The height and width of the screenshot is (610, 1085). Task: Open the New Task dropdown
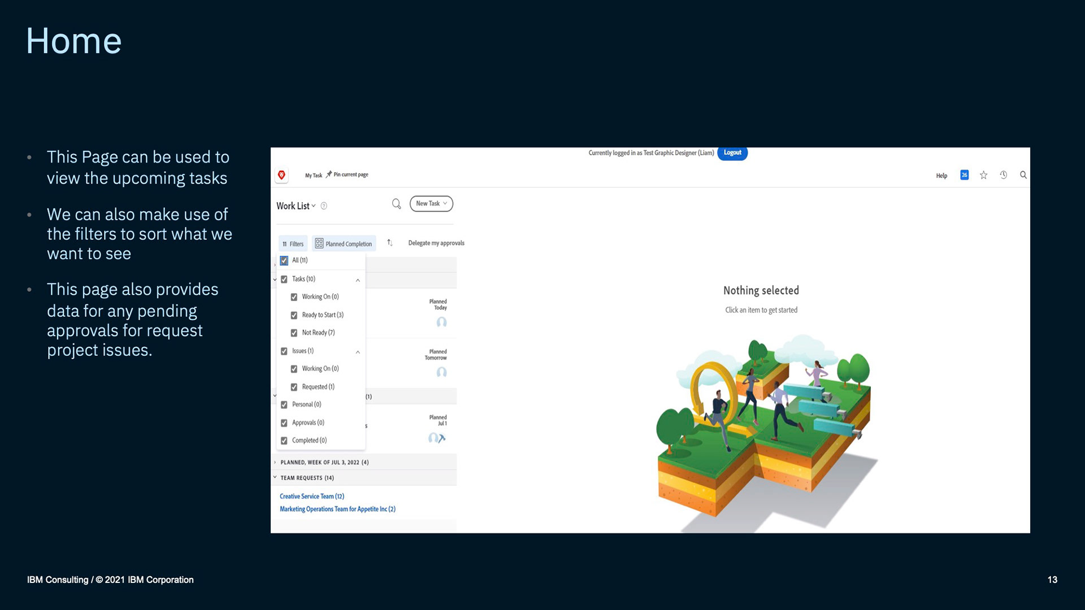(431, 204)
